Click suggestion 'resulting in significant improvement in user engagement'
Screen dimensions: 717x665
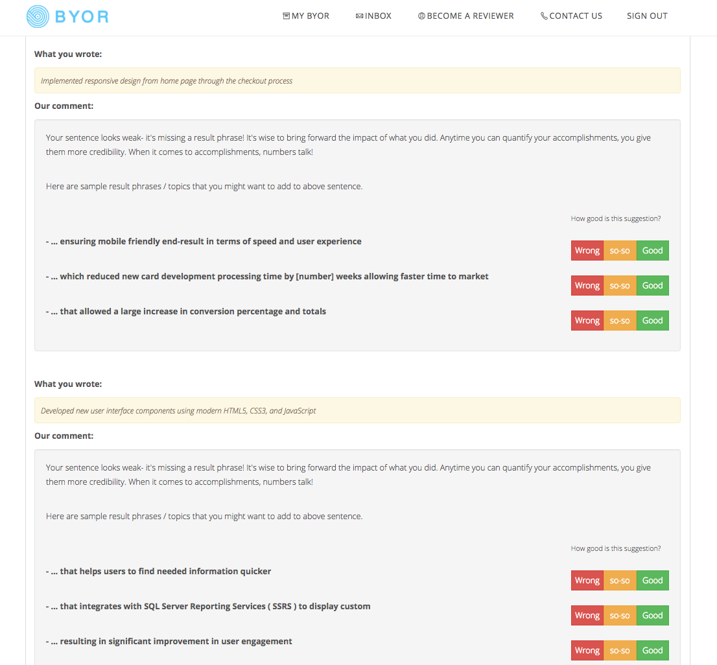(169, 641)
